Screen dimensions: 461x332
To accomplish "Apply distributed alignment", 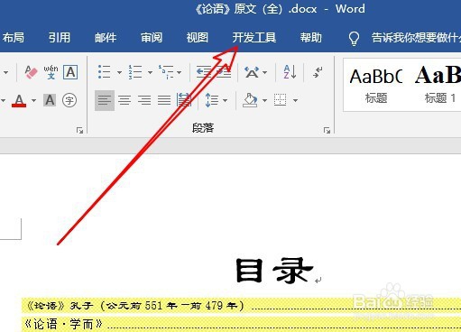I will [184, 100].
